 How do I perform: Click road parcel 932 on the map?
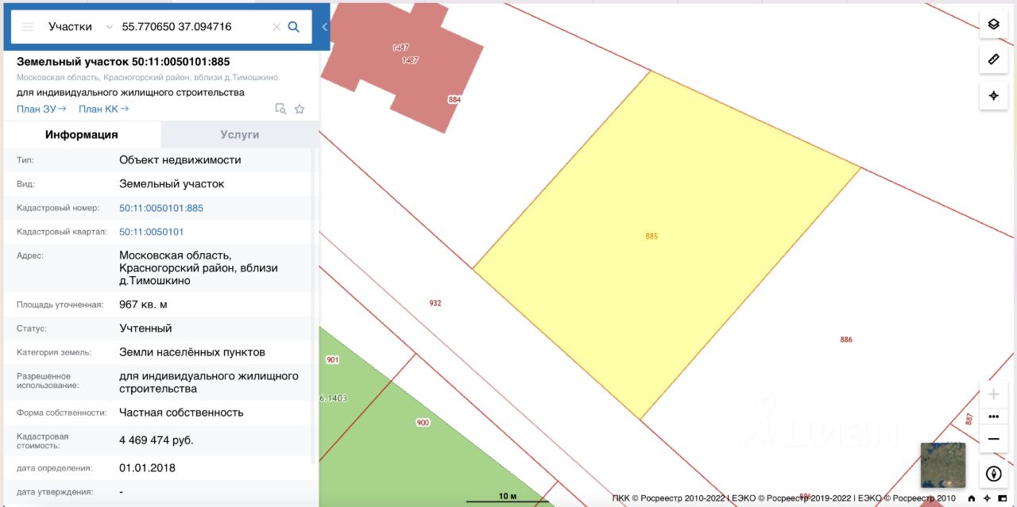(x=435, y=303)
